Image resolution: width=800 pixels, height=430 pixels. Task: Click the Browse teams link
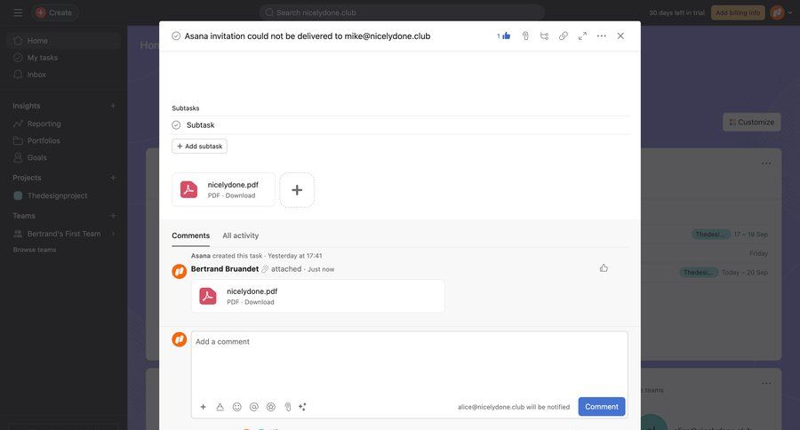pos(35,250)
